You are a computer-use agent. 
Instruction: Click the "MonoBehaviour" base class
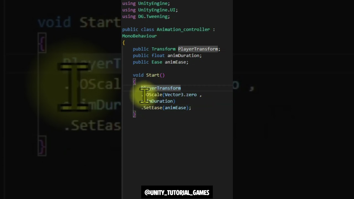(x=139, y=36)
